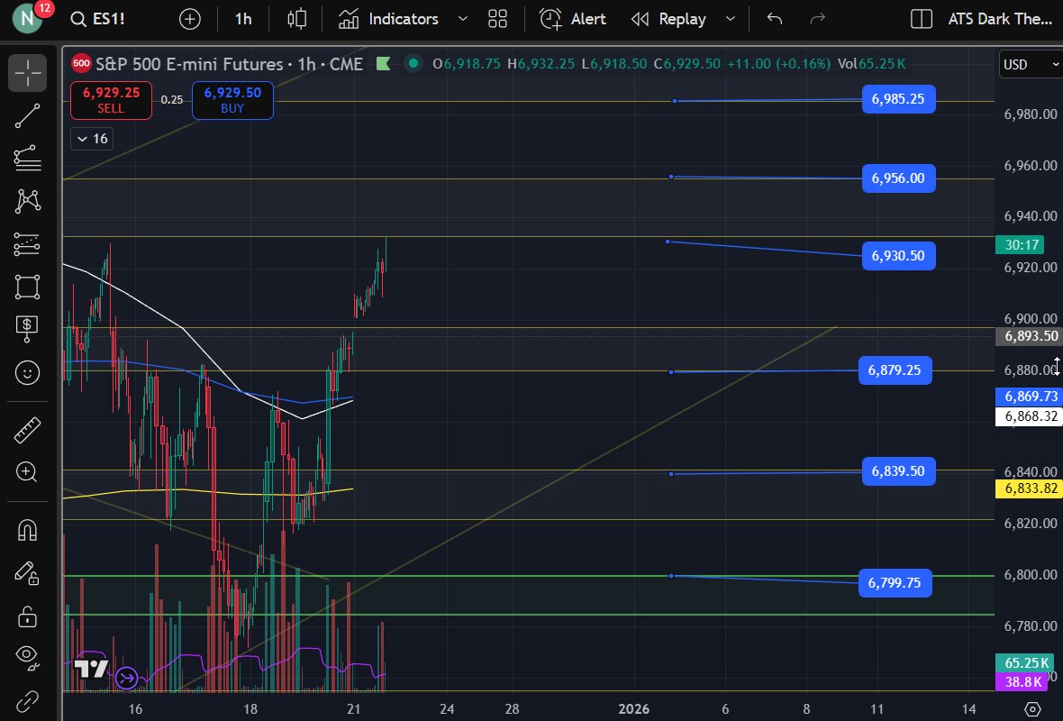Add a symbol to compare with plus icon
The height and width of the screenshot is (721, 1063).
[x=190, y=19]
